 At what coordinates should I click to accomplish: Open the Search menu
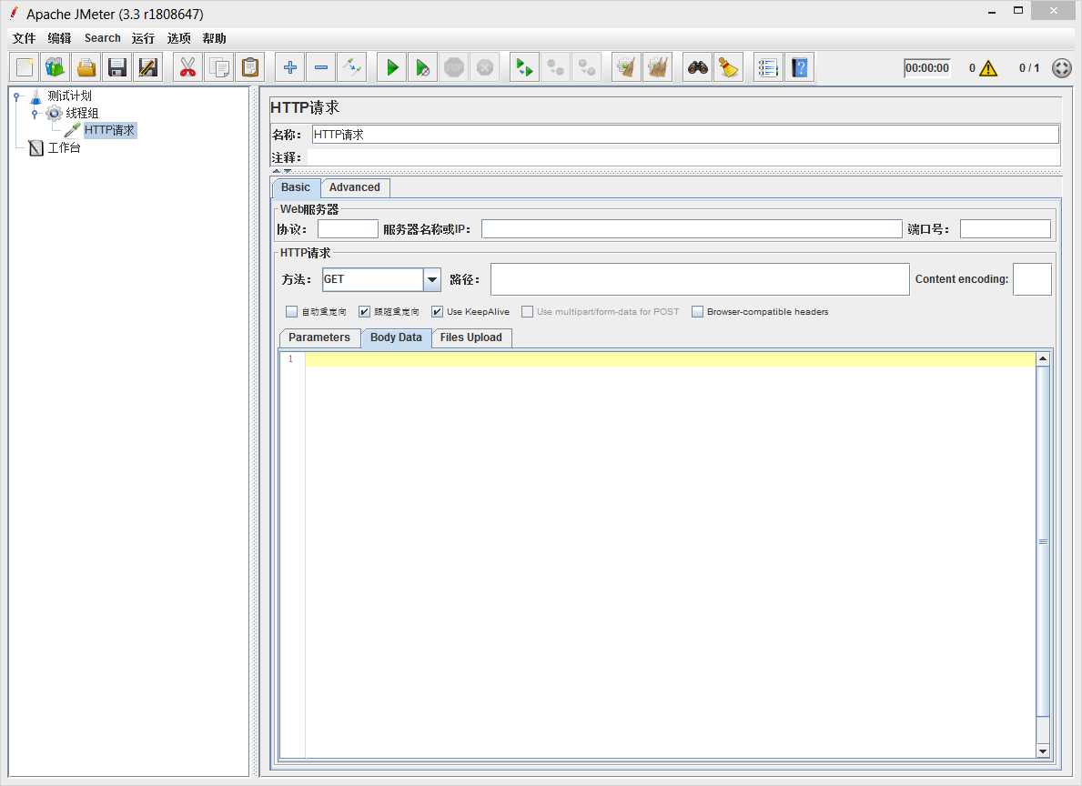tap(102, 38)
